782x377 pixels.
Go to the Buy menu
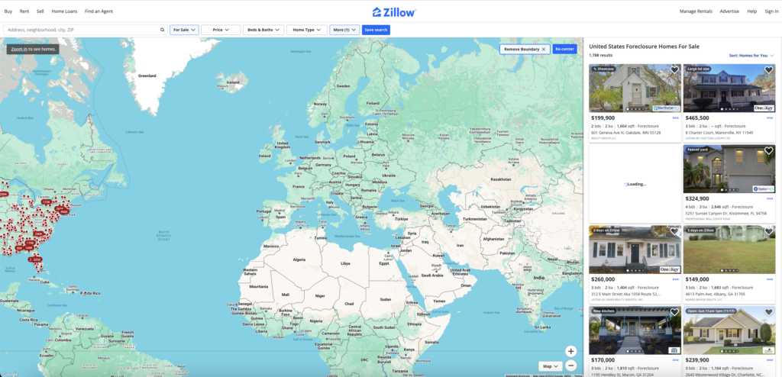[8, 11]
